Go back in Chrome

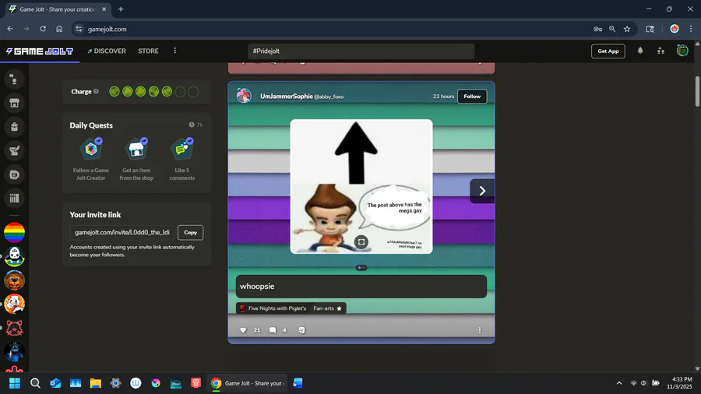coord(10,29)
